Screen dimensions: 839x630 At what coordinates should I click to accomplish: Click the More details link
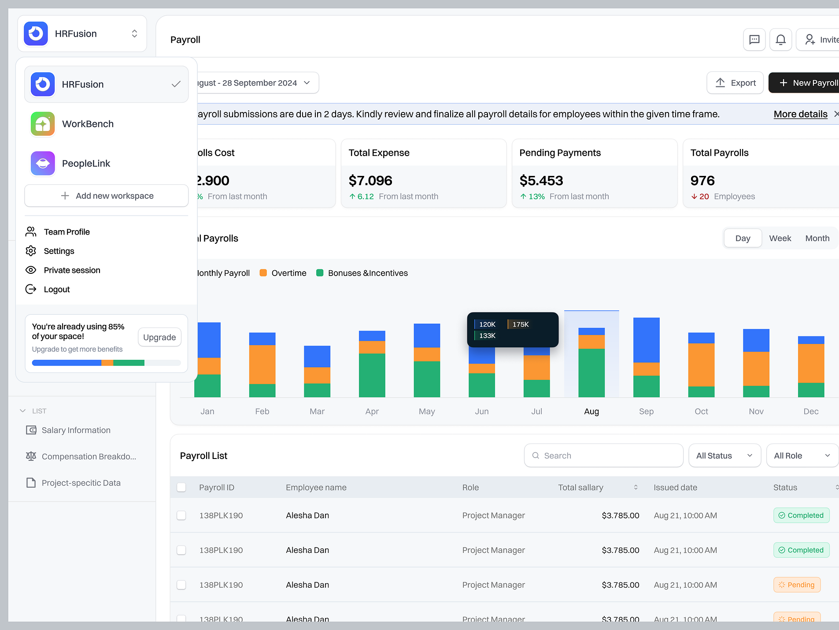[800, 114]
